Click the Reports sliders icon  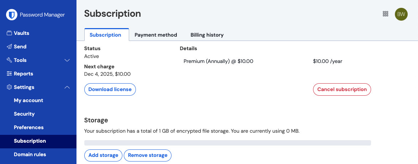9,74
